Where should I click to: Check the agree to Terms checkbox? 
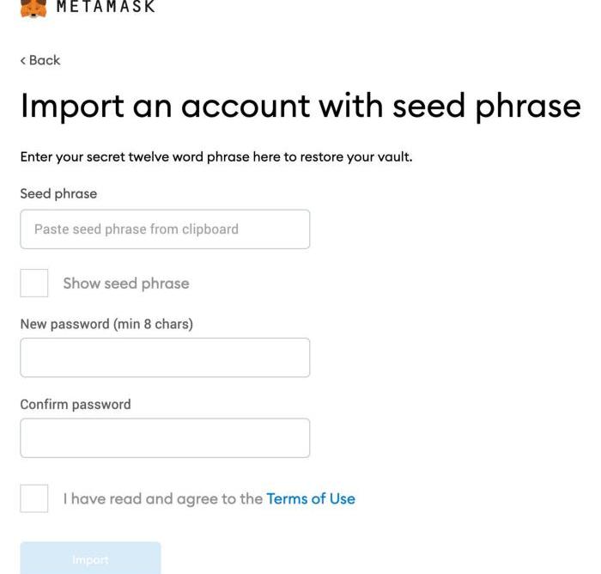click(34, 498)
